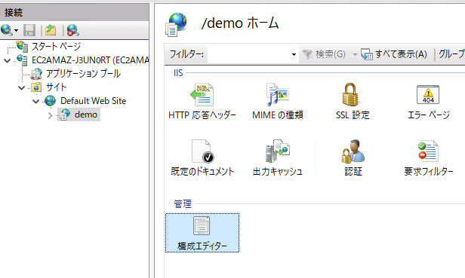Open the フィルター dropdown arrow

(x=294, y=54)
